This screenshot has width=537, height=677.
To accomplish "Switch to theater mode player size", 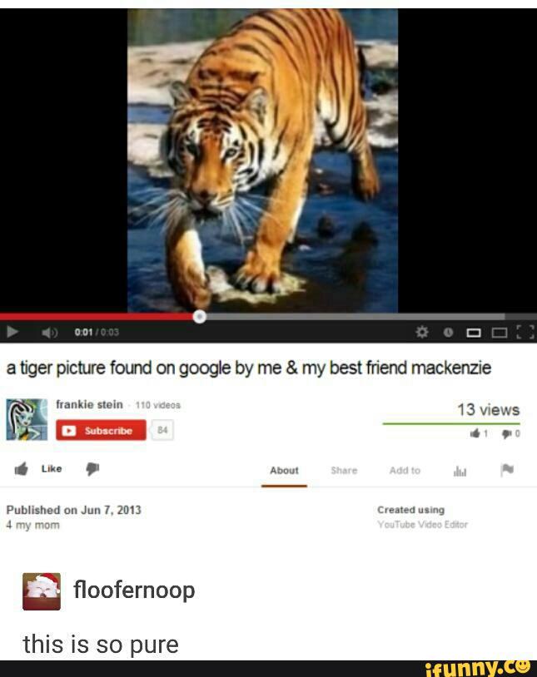I will coord(474,333).
